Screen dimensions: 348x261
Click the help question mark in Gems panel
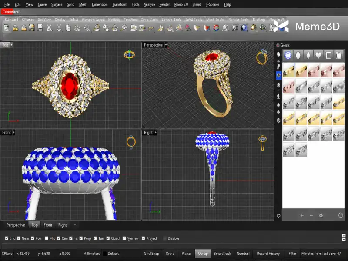(x=341, y=215)
